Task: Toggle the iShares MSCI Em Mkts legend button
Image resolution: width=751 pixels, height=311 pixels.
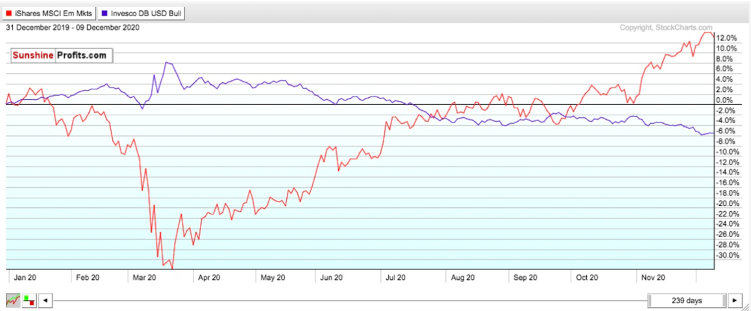Action: [x=49, y=14]
